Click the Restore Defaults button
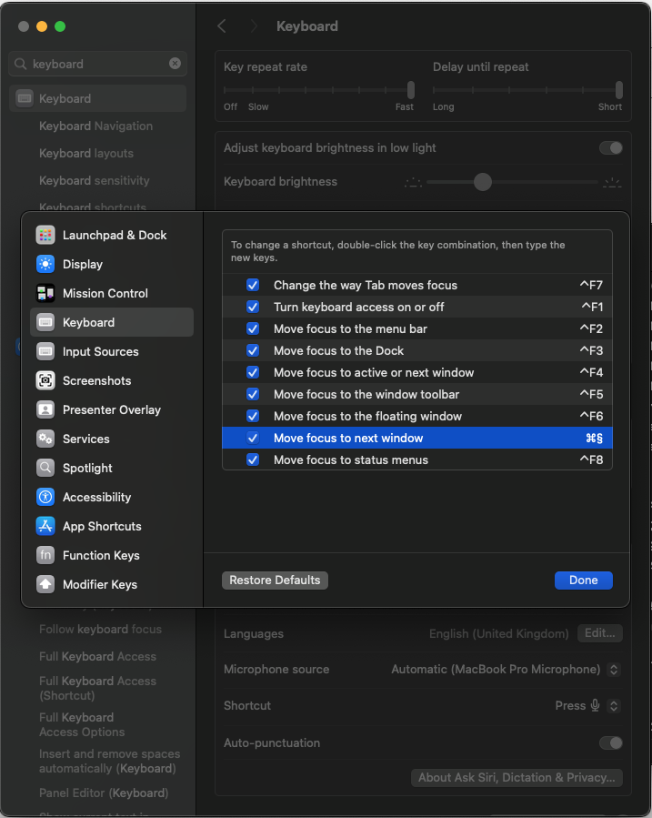The image size is (652, 818). (x=275, y=580)
